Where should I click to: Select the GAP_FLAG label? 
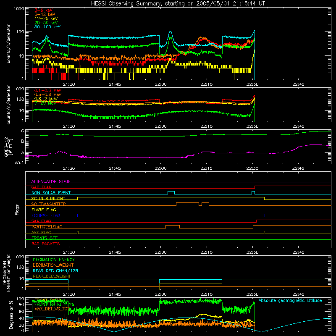tap(41, 187)
